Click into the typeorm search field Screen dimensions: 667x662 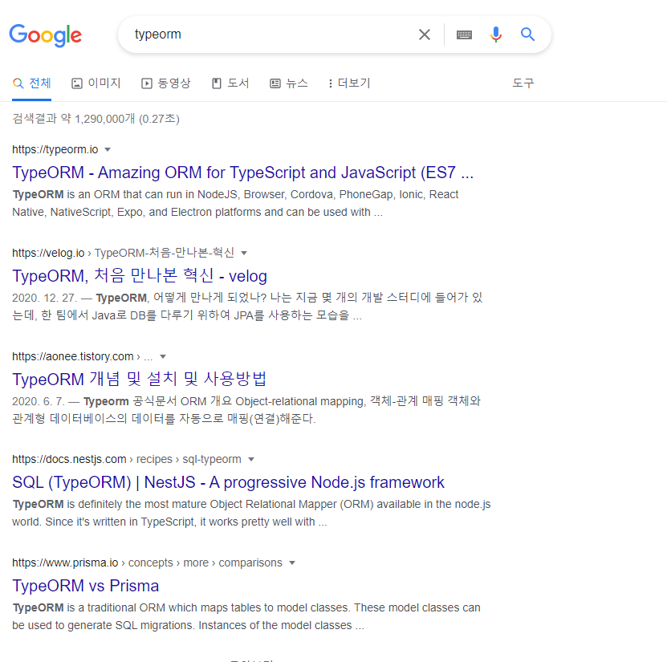click(272, 34)
